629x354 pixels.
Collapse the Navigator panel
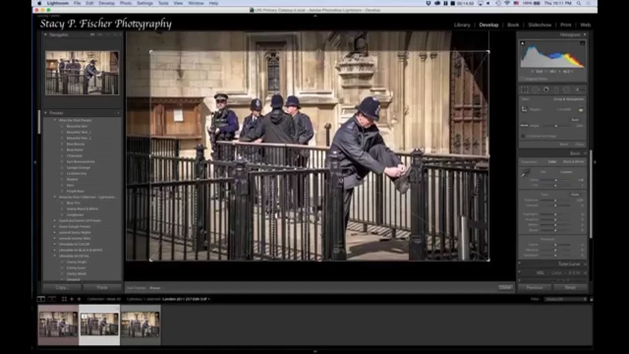[x=45, y=35]
